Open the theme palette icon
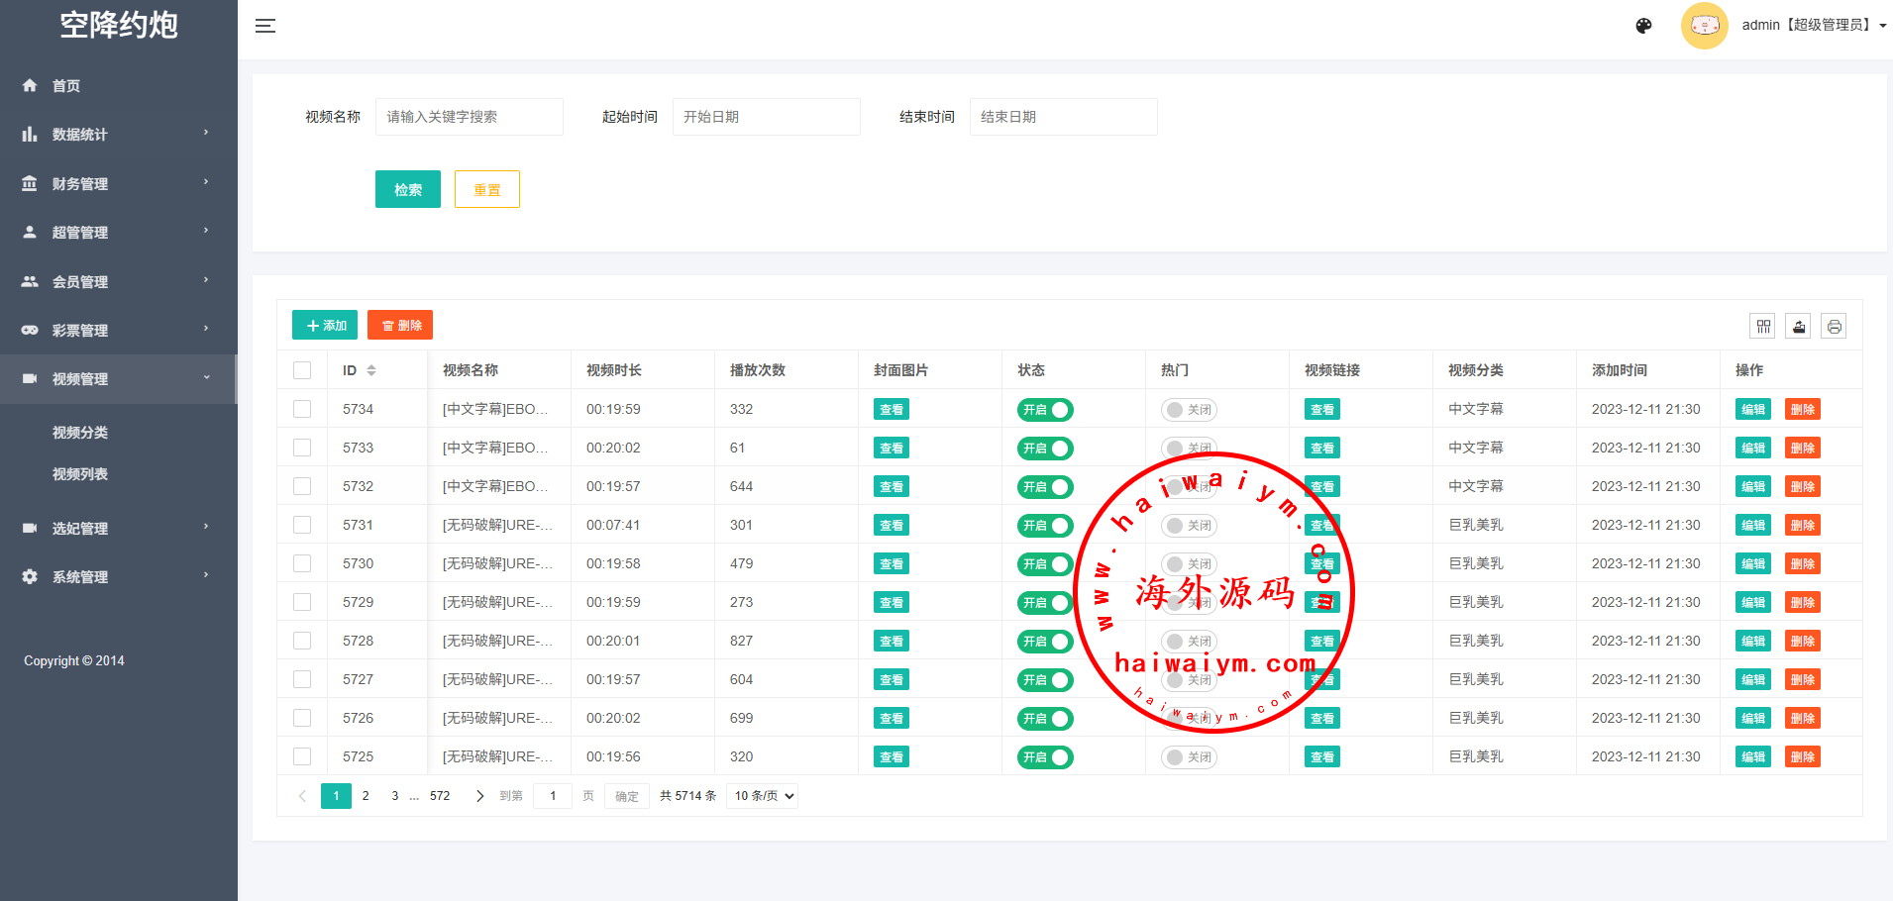This screenshot has width=1893, height=901. (x=1643, y=26)
